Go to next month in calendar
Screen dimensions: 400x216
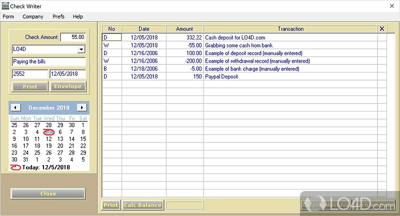tap(81, 107)
